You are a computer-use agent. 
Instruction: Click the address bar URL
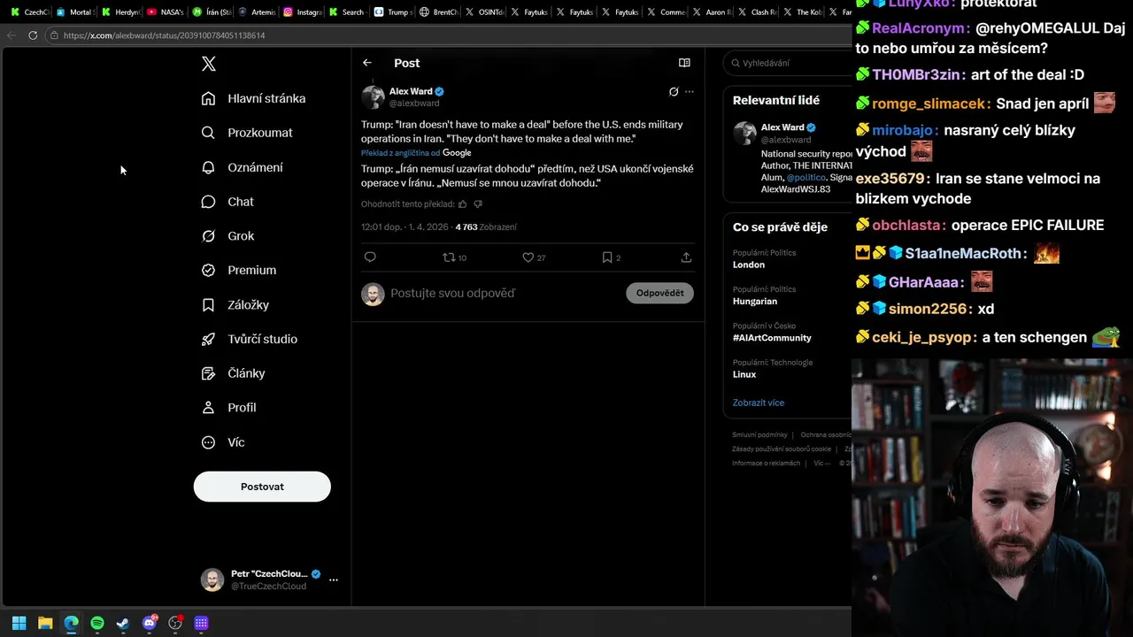165,35
